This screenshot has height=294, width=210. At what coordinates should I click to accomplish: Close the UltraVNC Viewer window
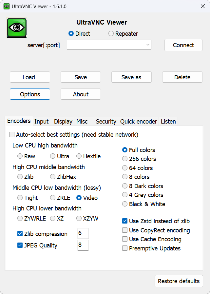203,6
